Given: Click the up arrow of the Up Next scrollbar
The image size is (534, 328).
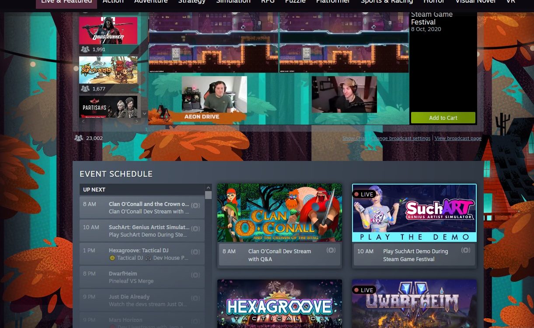Looking at the screenshot, I should (x=208, y=188).
